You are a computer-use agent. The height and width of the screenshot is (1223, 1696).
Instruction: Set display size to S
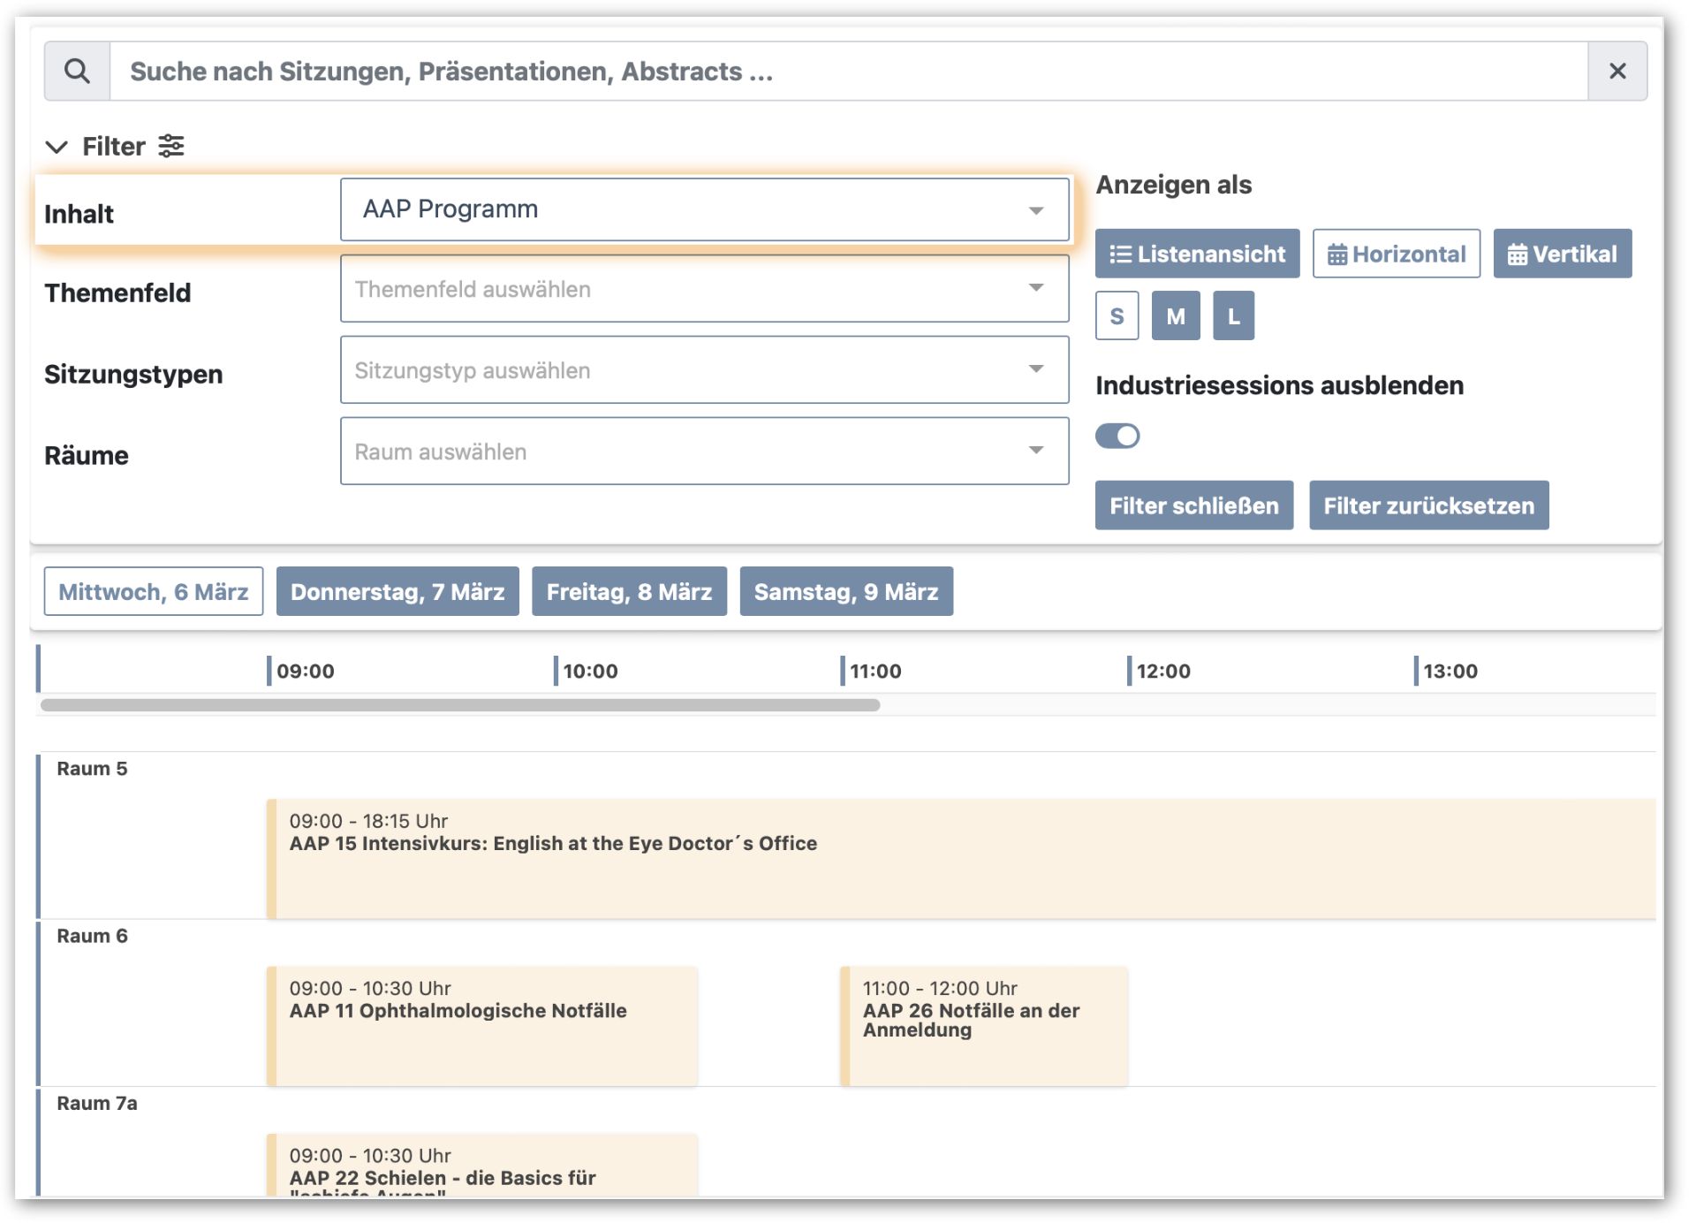[1117, 315]
